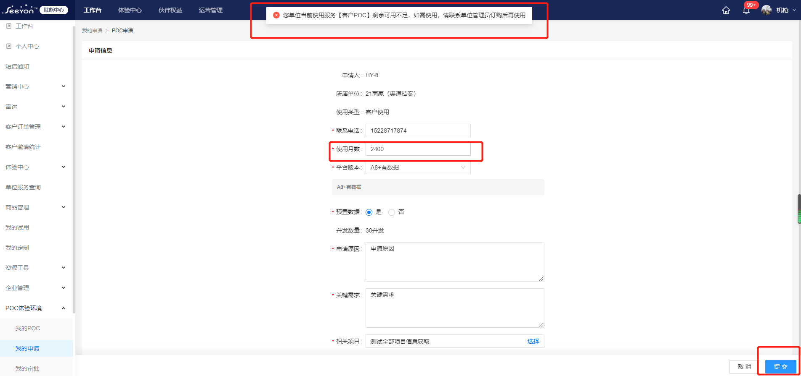Click the 提交 button

coord(781,367)
